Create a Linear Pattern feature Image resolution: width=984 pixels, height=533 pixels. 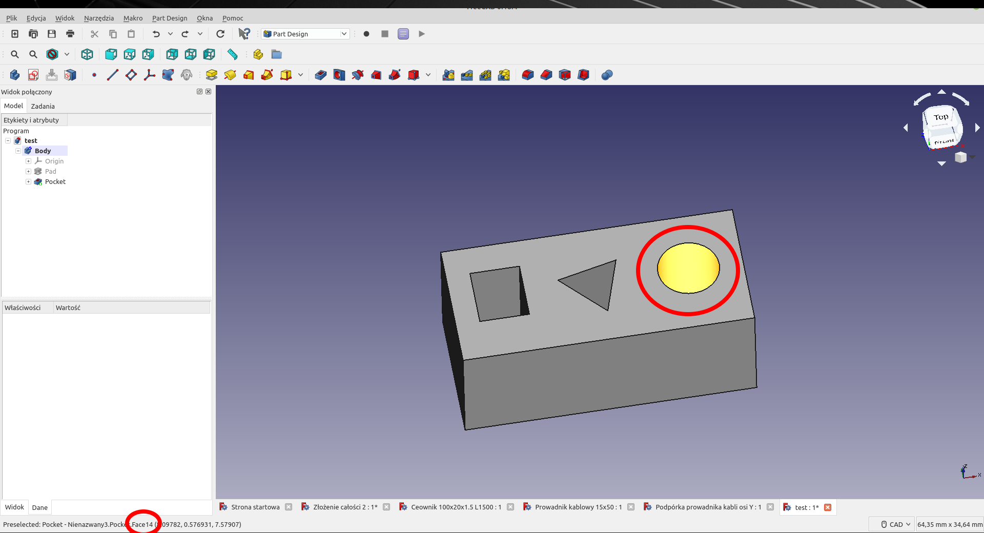[467, 75]
